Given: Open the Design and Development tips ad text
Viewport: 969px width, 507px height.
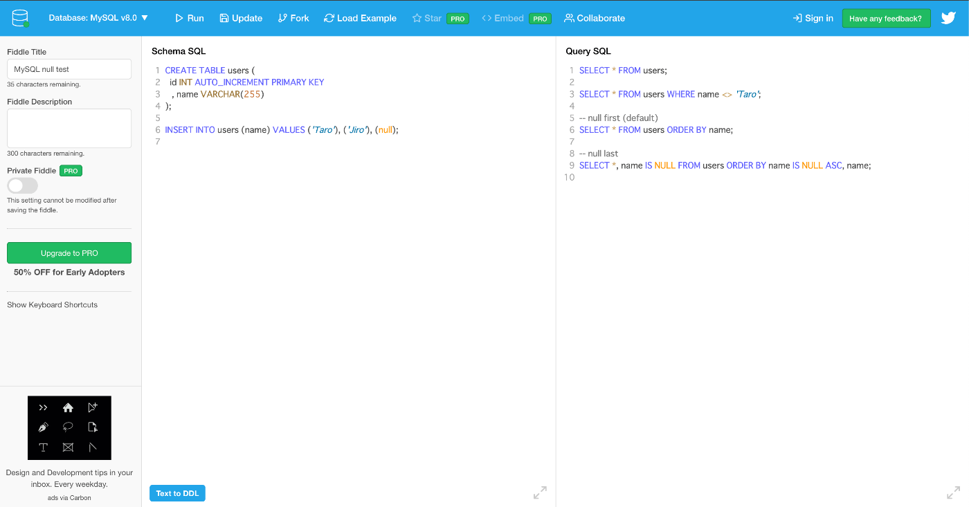Looking at the screenshot, I should pyautogui.click(x=69, y=479).
